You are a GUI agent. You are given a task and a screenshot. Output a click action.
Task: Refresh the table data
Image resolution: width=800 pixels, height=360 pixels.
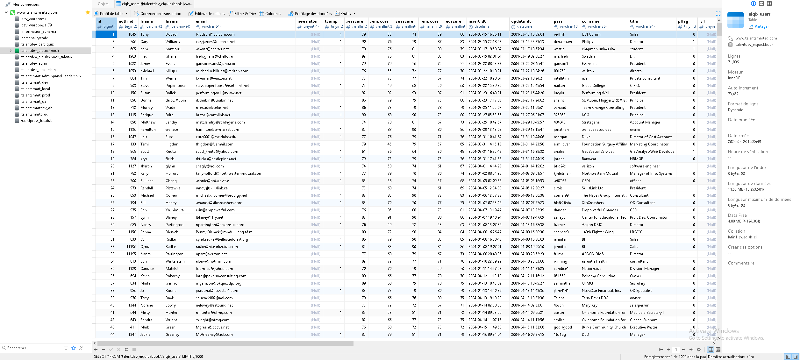tap(126, 349)
